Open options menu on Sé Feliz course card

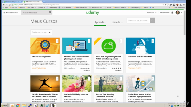[57, 78]
